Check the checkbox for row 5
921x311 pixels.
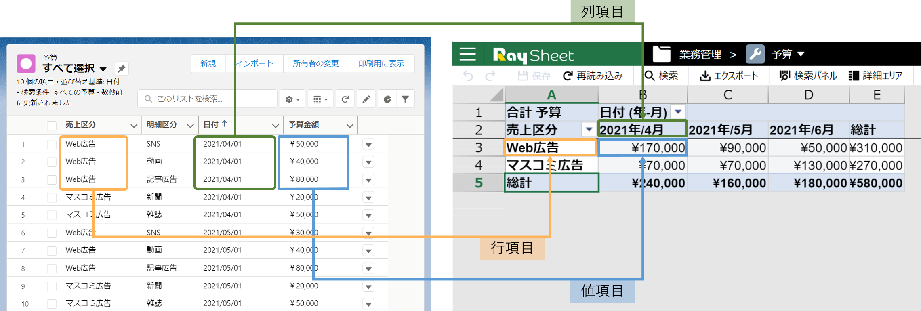[52, 215]
